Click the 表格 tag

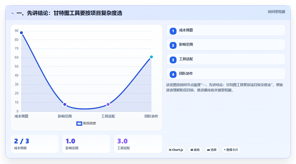195,150
